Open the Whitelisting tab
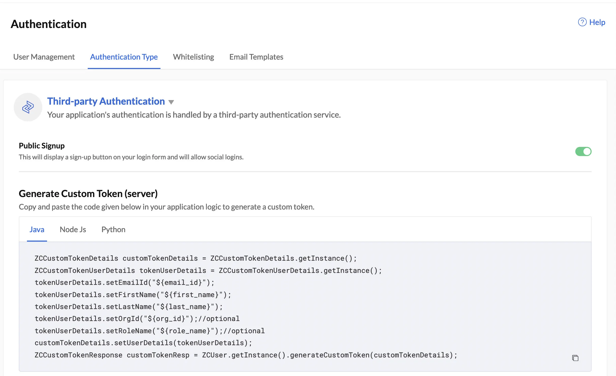616x376 pixels. (x=194, y=57)
